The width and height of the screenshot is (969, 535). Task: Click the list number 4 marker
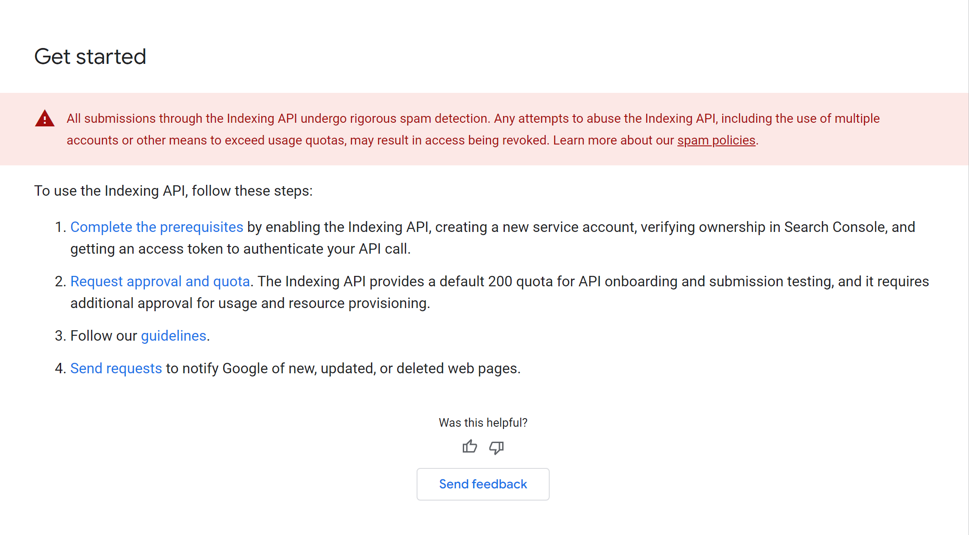(x=60, y=368)
